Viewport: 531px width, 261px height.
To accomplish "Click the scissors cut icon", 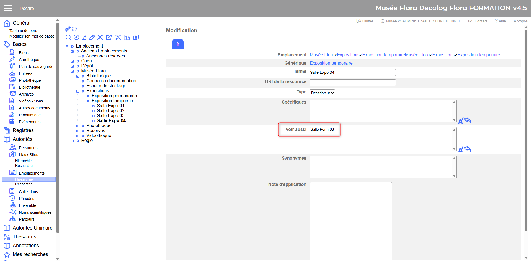I will 118,37.
